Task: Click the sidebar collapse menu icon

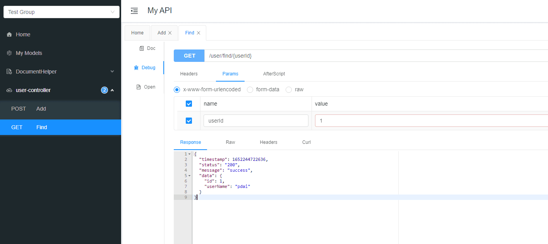Action: tap(134, 11)
